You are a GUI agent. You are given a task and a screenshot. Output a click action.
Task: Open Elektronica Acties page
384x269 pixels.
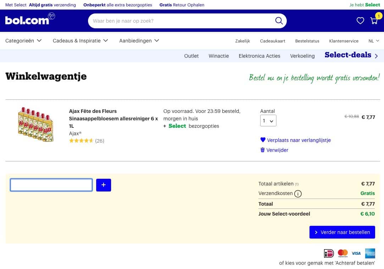tap(259, 56)
